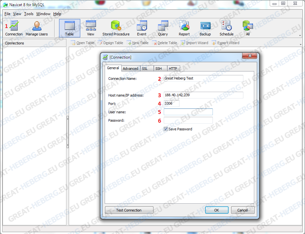Image resolution: width=305 pixels, height=234 pixels.
Task: Maximize the Navicat window
Action: (x=283, y=4)
